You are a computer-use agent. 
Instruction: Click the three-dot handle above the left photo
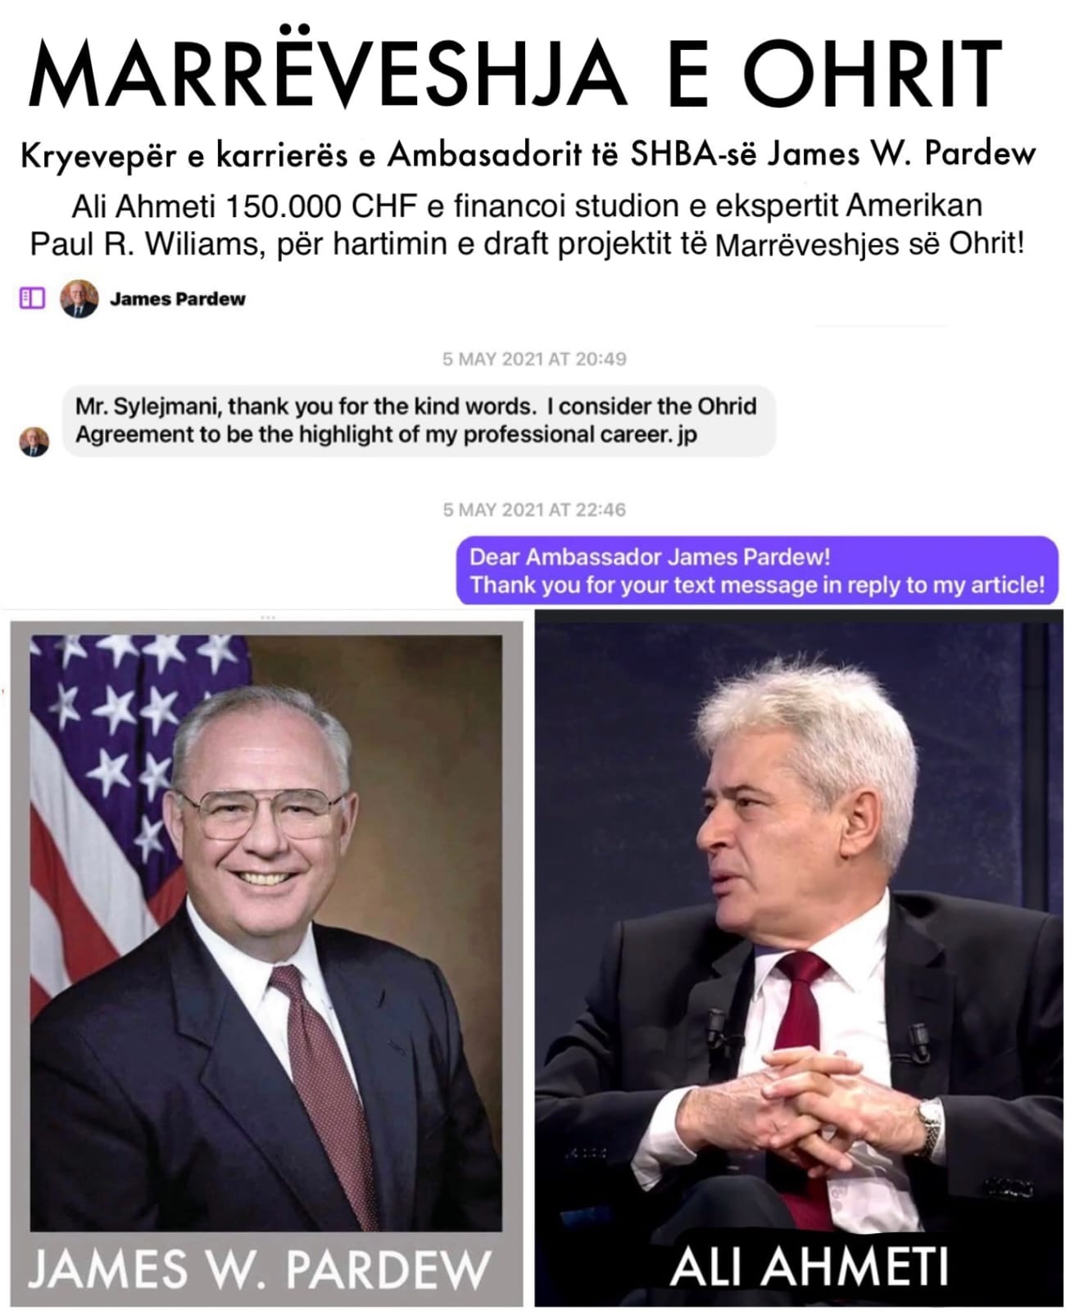pyautogui.click(x=267, y=617)
